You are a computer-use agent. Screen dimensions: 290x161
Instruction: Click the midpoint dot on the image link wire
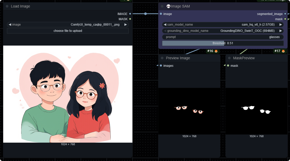(x=146, y=14)
